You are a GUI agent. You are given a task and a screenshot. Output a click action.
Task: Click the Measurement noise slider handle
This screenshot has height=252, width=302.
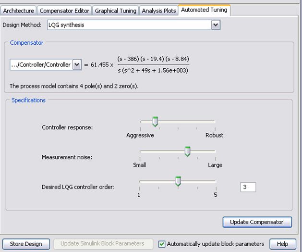click(187, 152)
